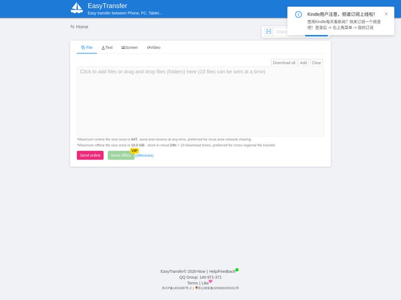Click the yellow VIP badge
This screenshot has width=401, height=300.
pyautogui.click(x=134, y=151)
